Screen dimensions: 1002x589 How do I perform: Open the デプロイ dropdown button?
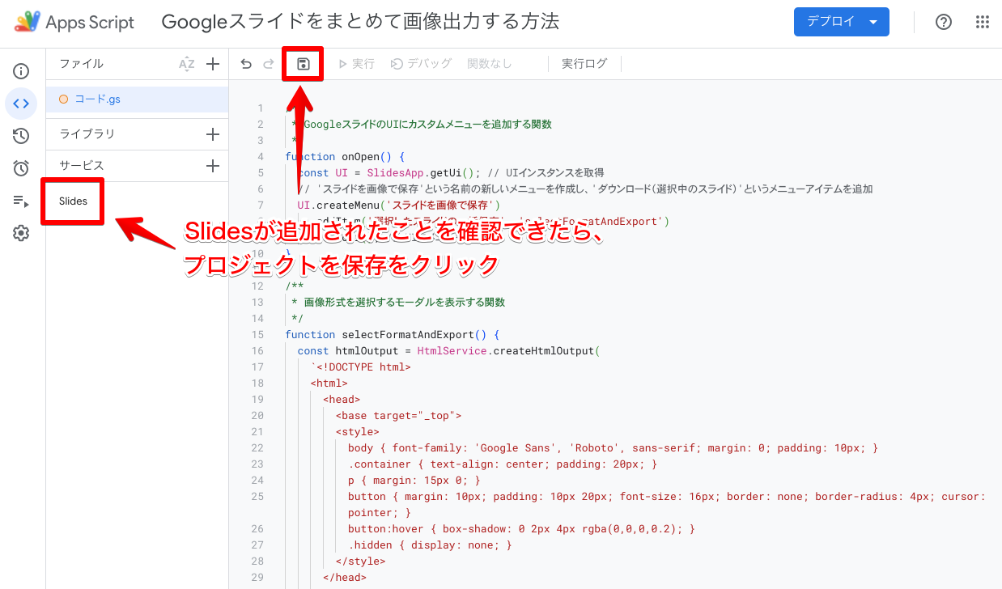point(841,22)
